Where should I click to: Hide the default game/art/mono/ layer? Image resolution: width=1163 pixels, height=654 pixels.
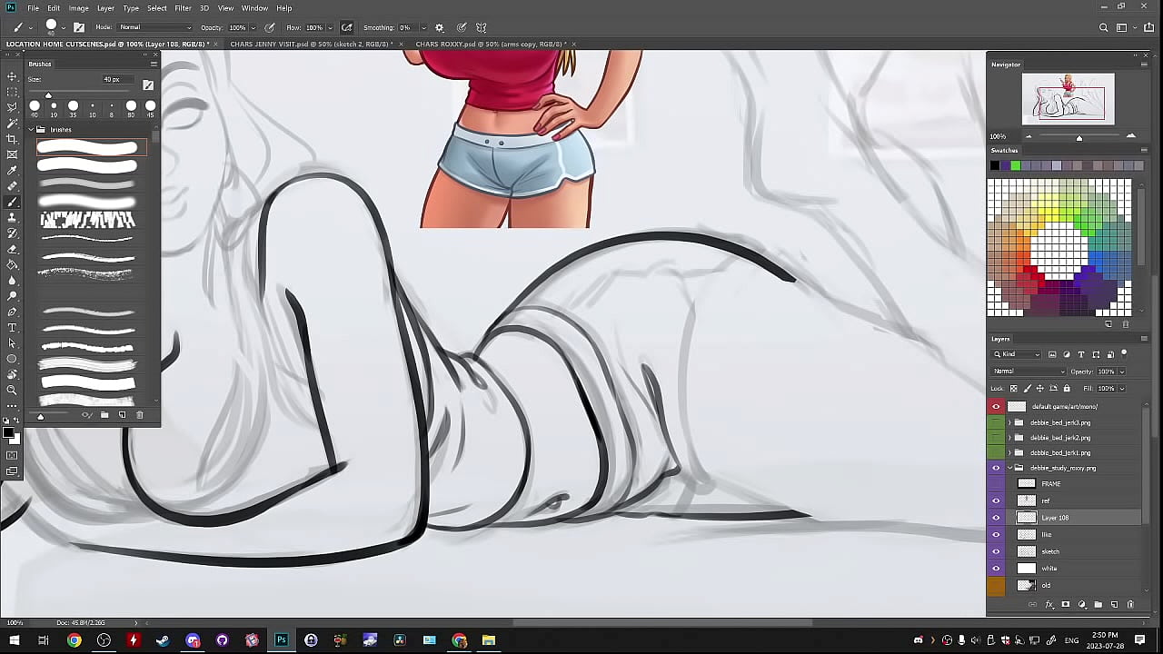click(996, 407)
